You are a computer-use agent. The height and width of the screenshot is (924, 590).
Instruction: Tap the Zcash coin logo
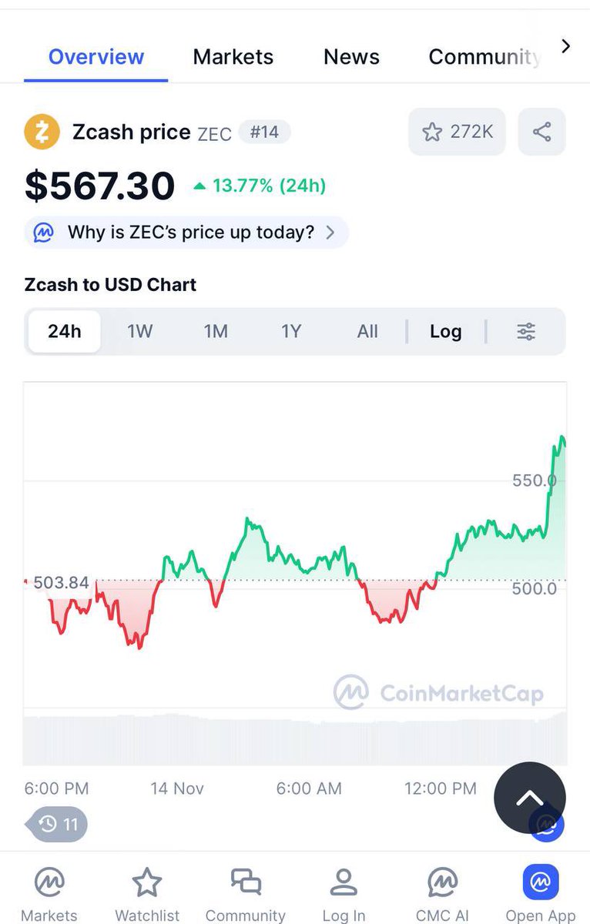[x=42, y=132]
